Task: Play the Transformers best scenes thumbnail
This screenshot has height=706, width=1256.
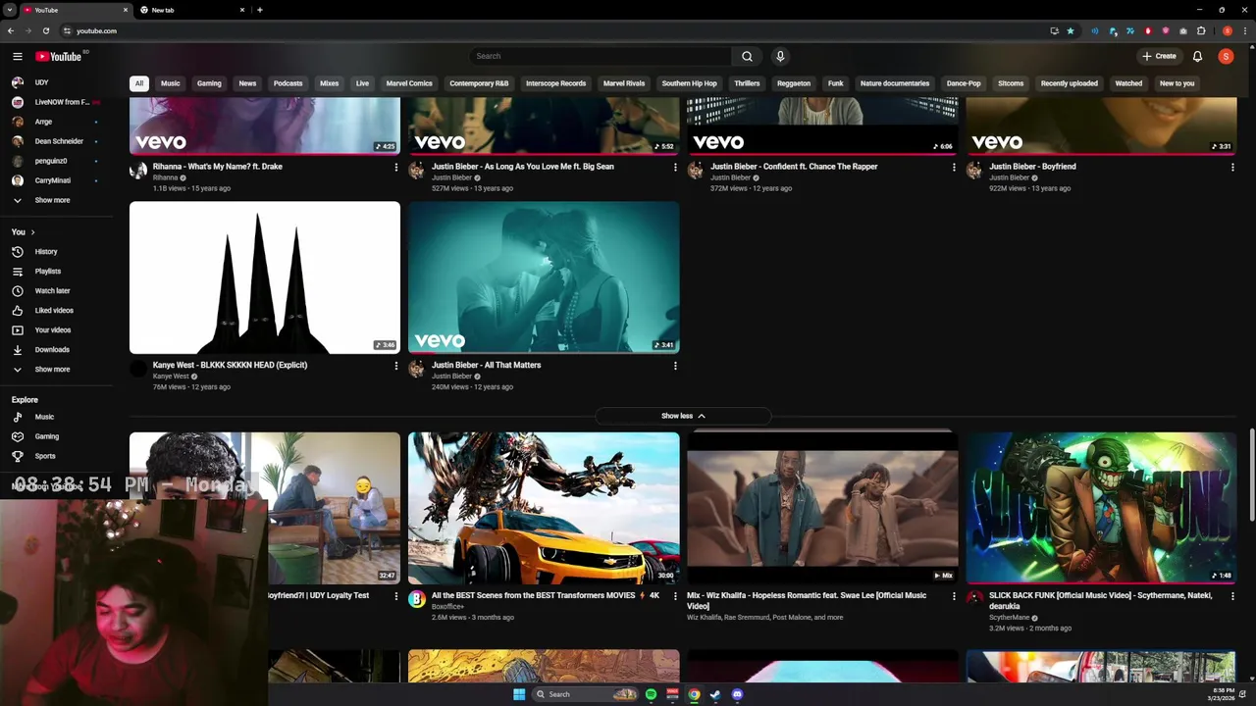Action: click(x=544, y=508)
